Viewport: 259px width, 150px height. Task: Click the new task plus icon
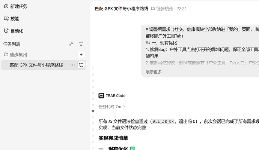[6, 6]
